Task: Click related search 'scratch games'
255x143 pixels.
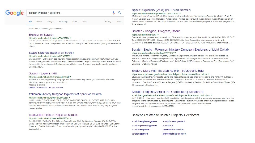Action: click(140, 134)
